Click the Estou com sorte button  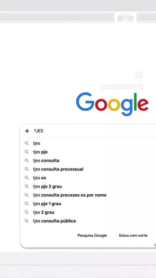(x=133, y=235)
